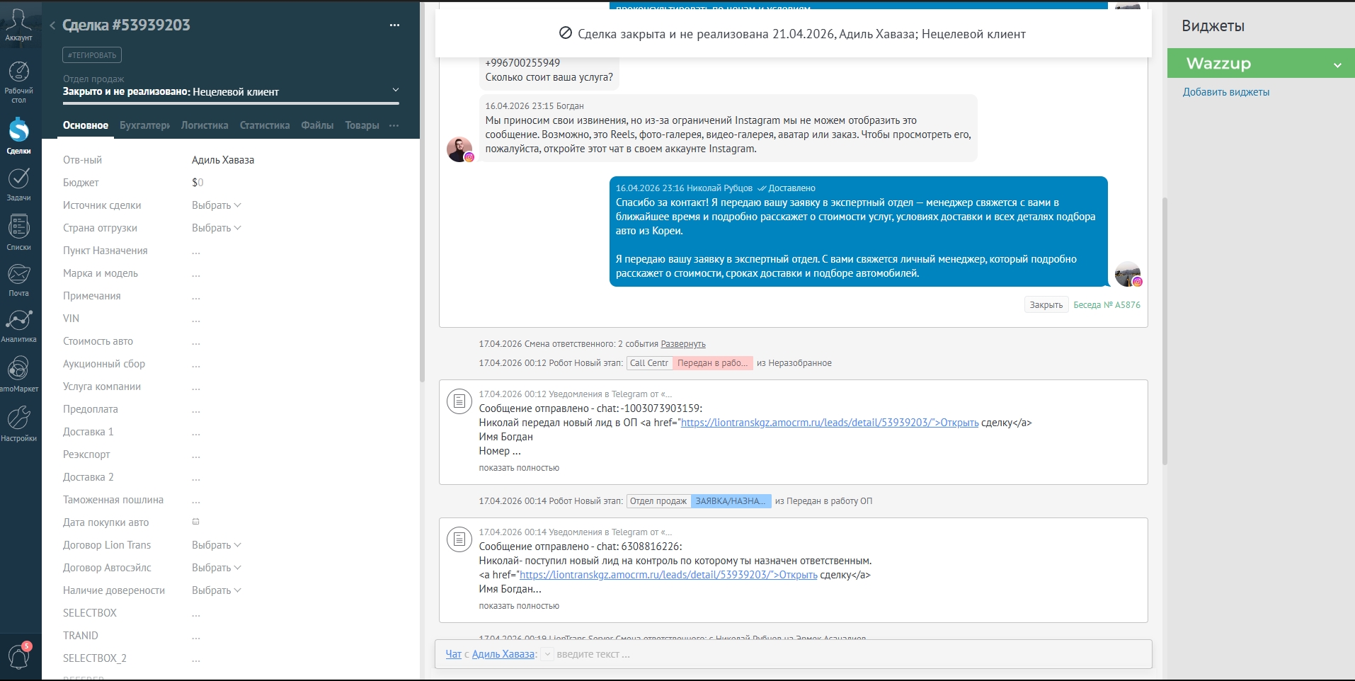Switch to the Статистика tab
Viewport: 1355px width, 681px height.
[x=265, y=125]
